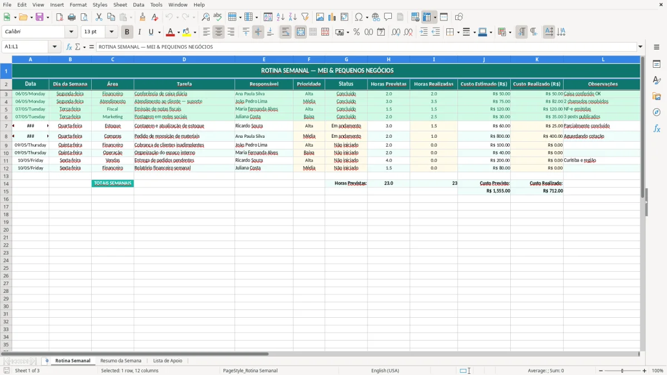Adjust the zoom slider handle

622,371
